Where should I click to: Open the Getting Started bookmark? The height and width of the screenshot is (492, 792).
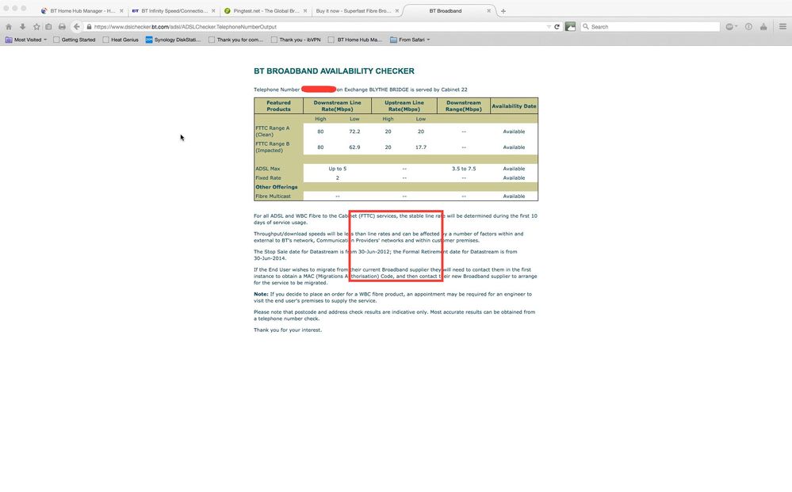(x=75, y=40)
